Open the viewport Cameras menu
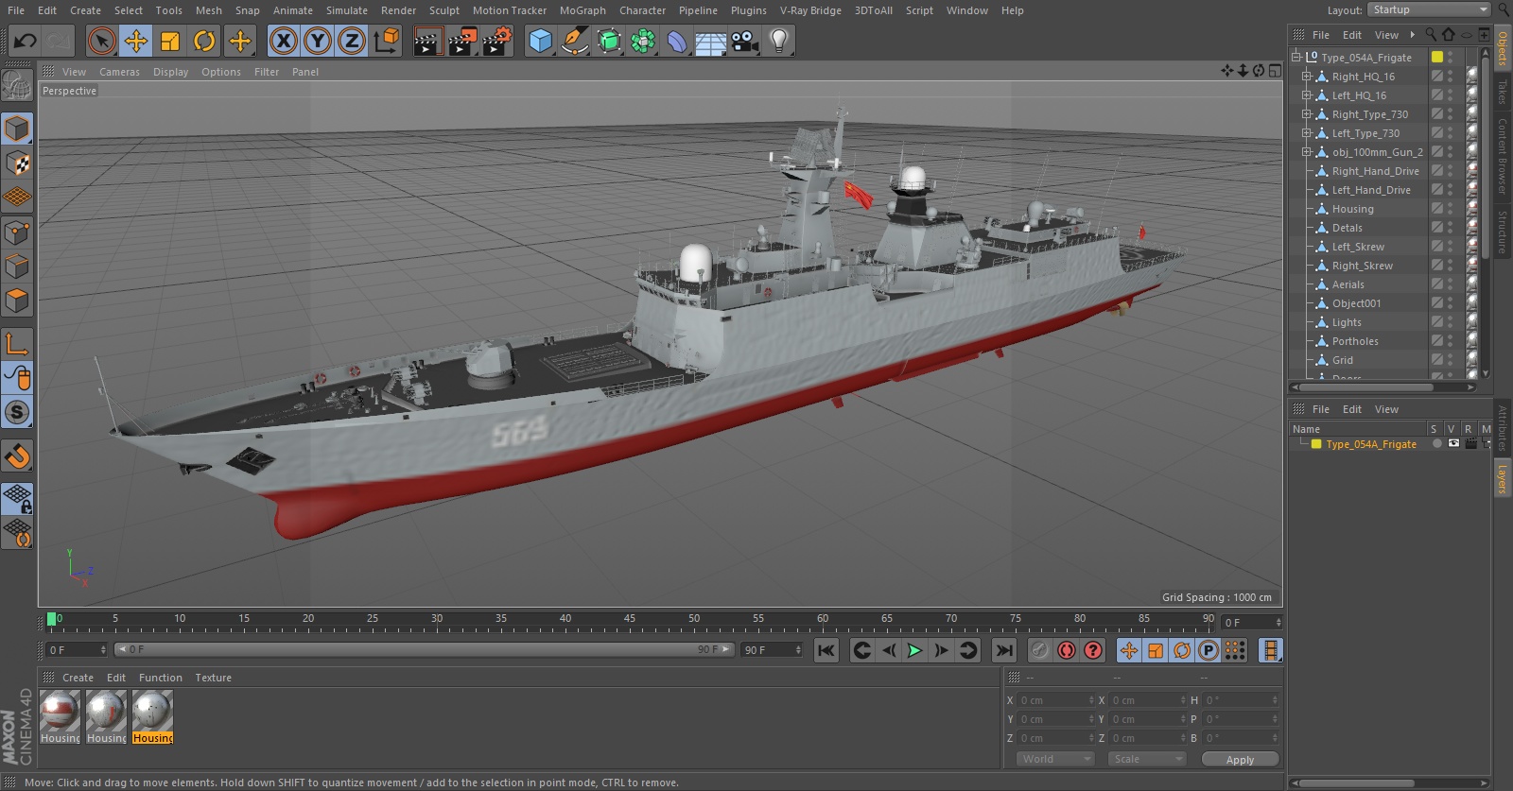Screen dimensions: 1513x791 click(119, 72)
